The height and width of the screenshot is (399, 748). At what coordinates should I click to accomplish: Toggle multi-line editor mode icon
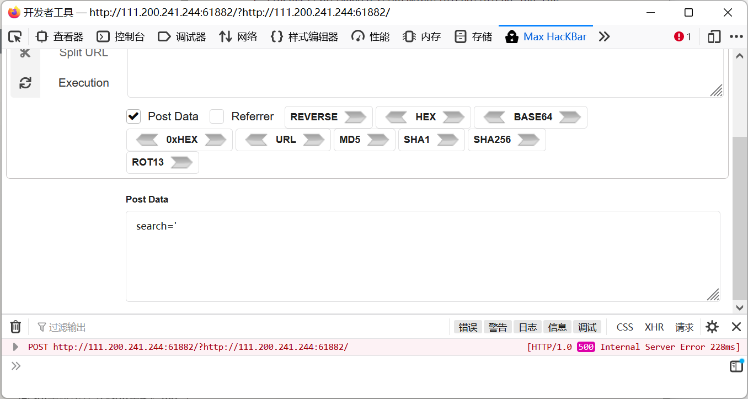coord(736,366)
